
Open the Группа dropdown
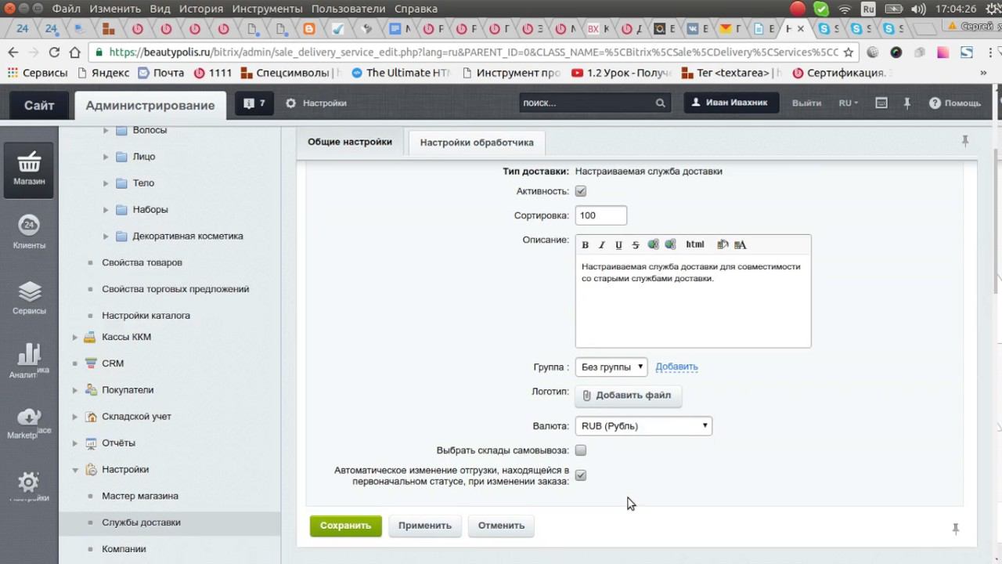[611, 367]
